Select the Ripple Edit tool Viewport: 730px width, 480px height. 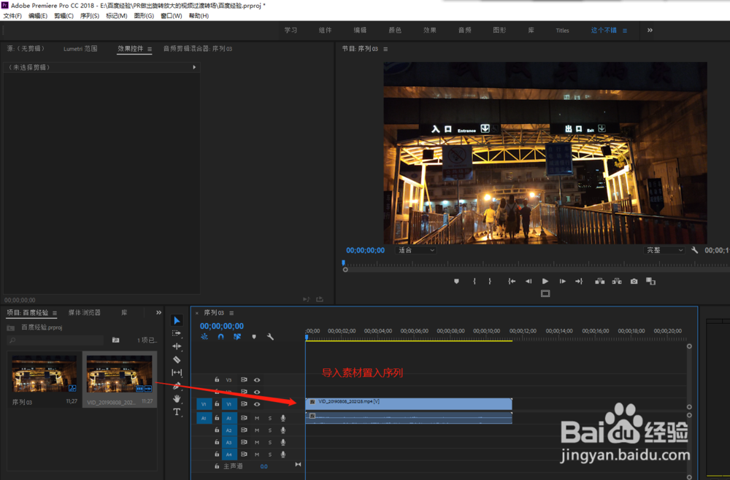coord(177,346)
